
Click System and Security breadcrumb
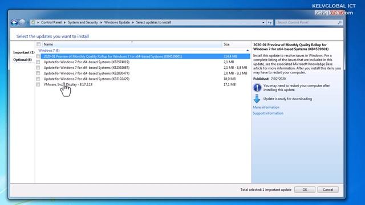(x=83, y=22)
